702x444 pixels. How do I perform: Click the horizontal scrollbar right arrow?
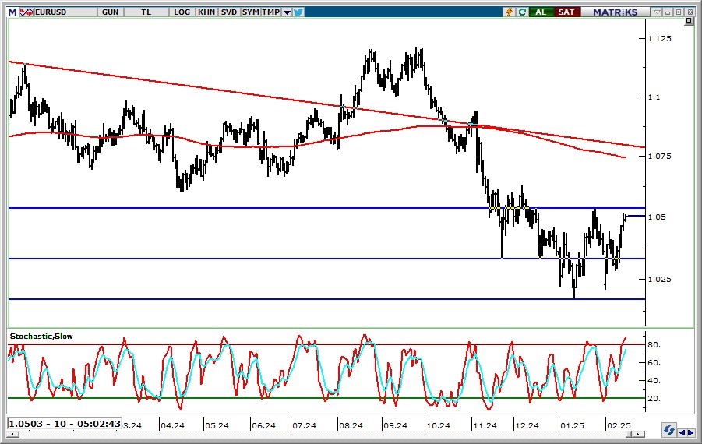639,434
